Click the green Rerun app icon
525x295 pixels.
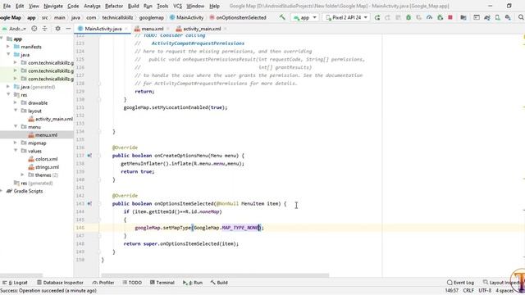point(377,17)
